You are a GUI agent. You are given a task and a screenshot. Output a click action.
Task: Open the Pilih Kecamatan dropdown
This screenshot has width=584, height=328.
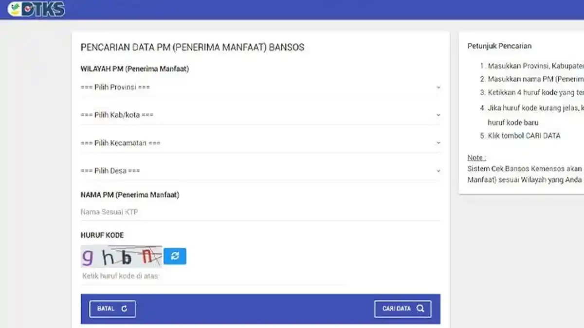point(260,142)
